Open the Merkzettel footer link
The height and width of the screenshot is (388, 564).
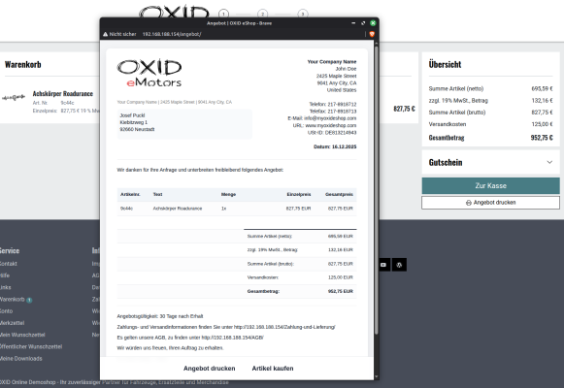[12, 323]
